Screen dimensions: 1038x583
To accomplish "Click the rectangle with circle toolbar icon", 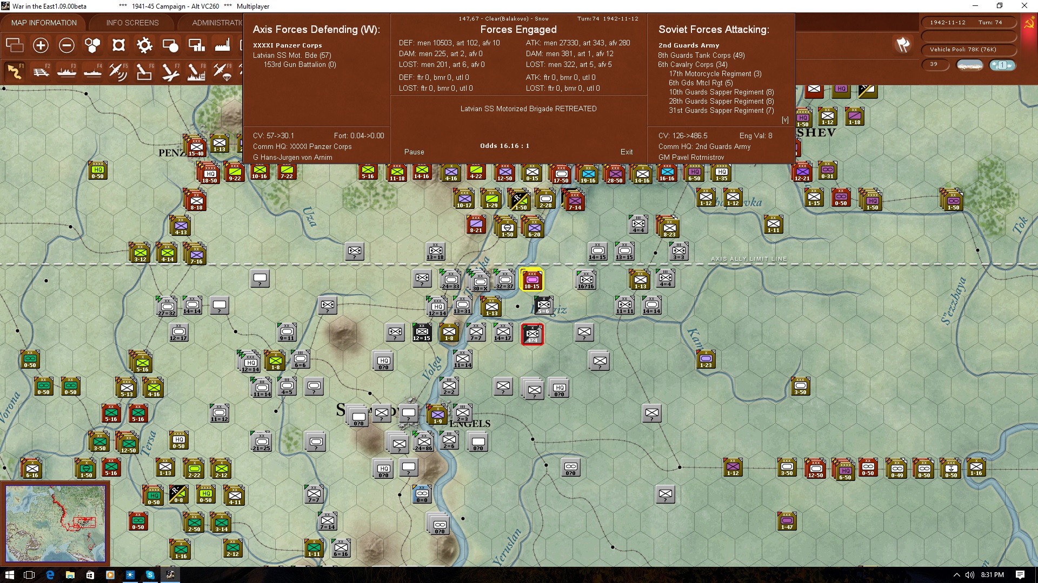I will [x=170, y=45].
